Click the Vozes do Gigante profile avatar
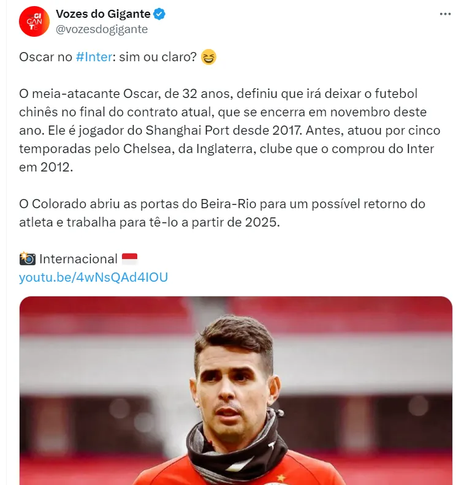 point(34,21)
